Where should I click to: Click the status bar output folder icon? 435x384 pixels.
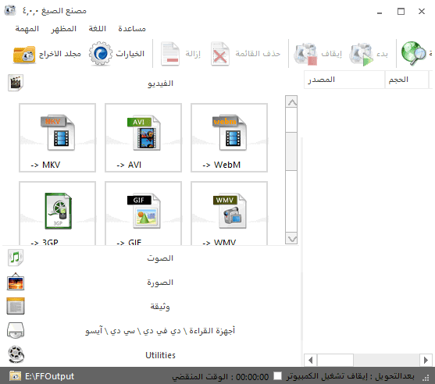coord(15,376)
